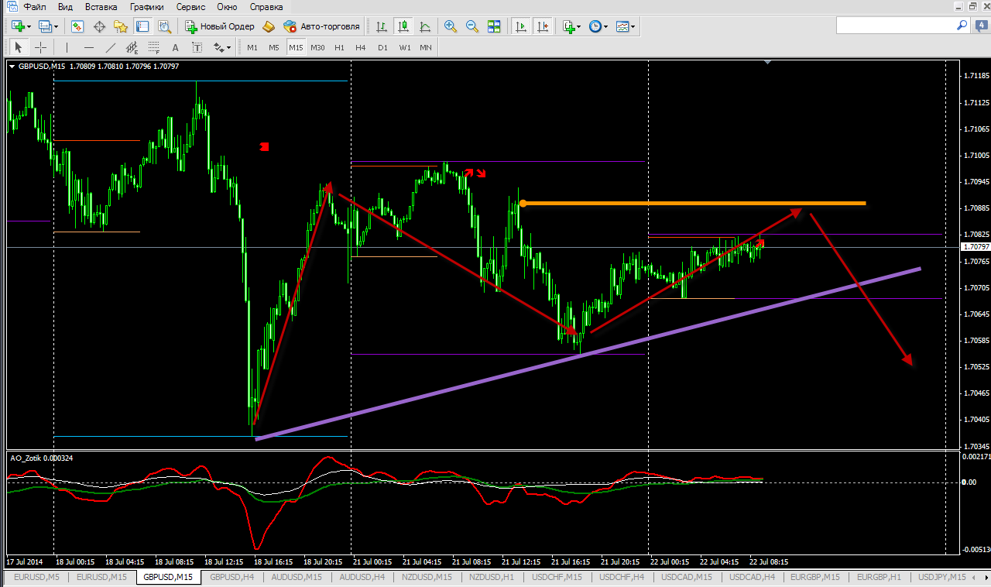
Task: Open the Strategy Tester icon
Action: (164, 26)
